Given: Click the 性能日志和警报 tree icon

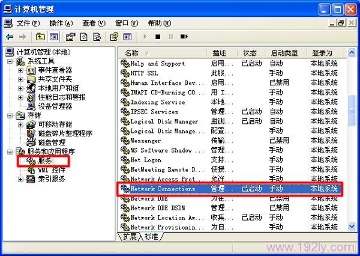Looking at the screenshot, I should pos(31,97).
